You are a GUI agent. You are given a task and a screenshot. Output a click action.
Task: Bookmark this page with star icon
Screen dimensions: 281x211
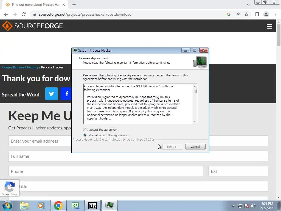click(x=246, y=14)
